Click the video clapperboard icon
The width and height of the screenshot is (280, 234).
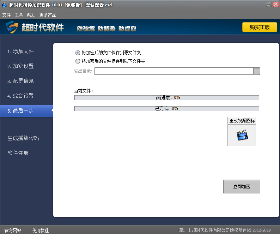pos(242,135)
